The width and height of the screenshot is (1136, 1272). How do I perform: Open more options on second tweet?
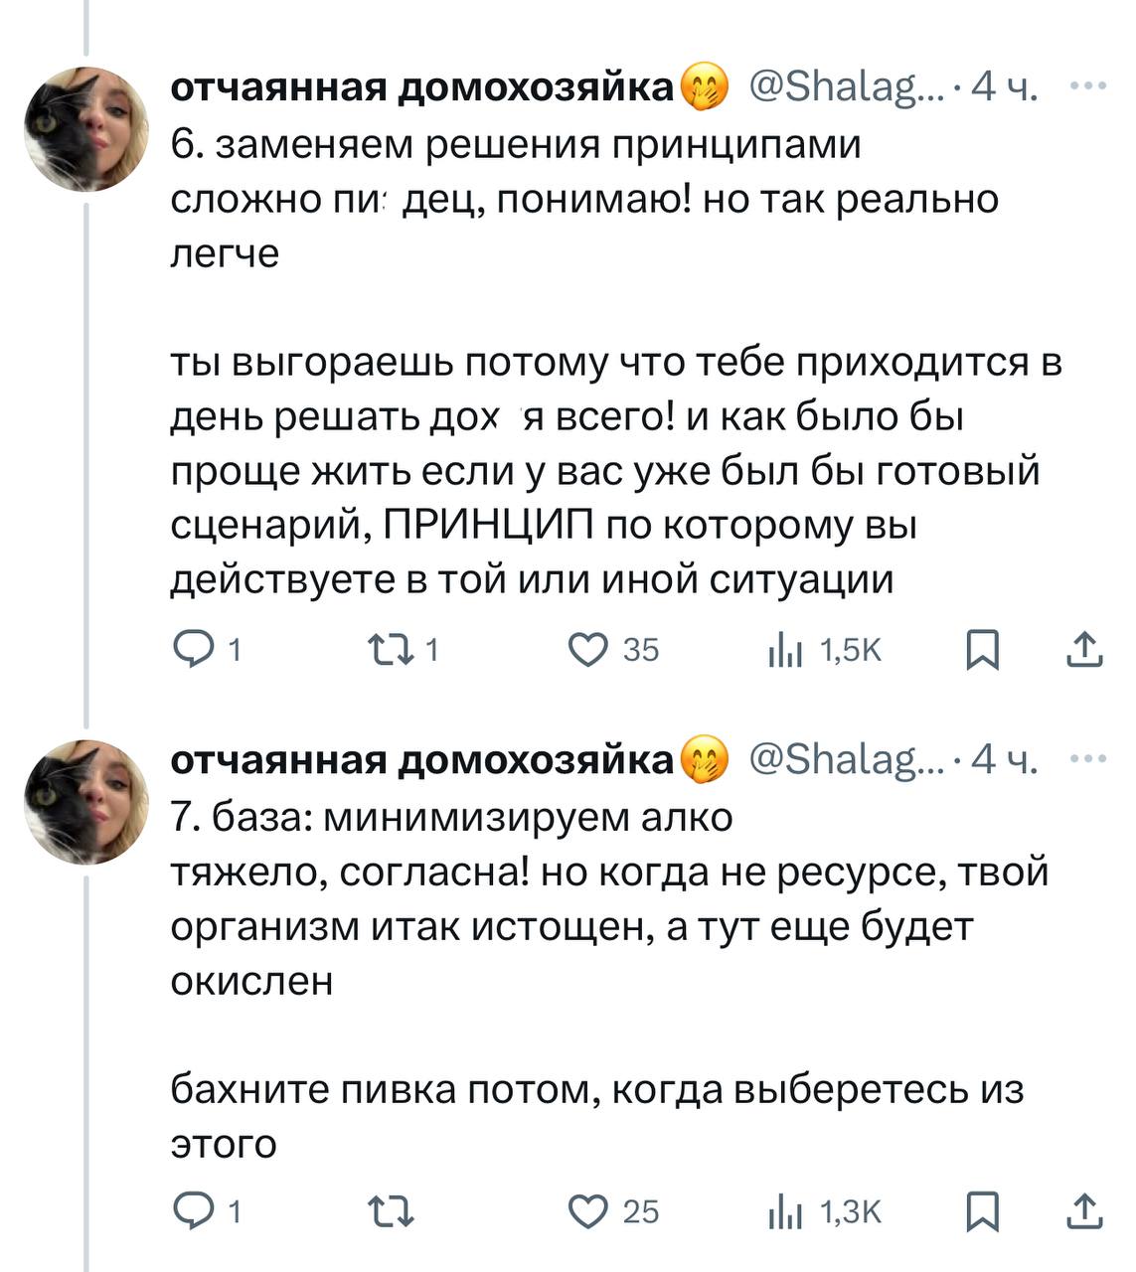point(1089,758)
